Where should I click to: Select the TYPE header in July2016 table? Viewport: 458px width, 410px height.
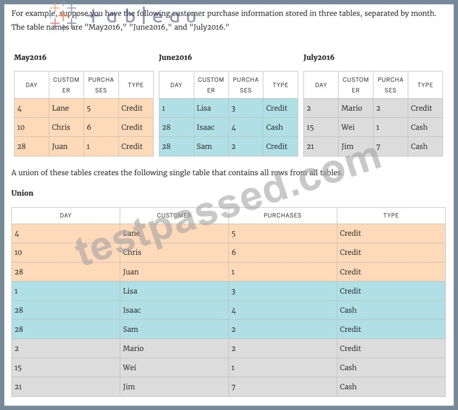click(x=425, y=85)
